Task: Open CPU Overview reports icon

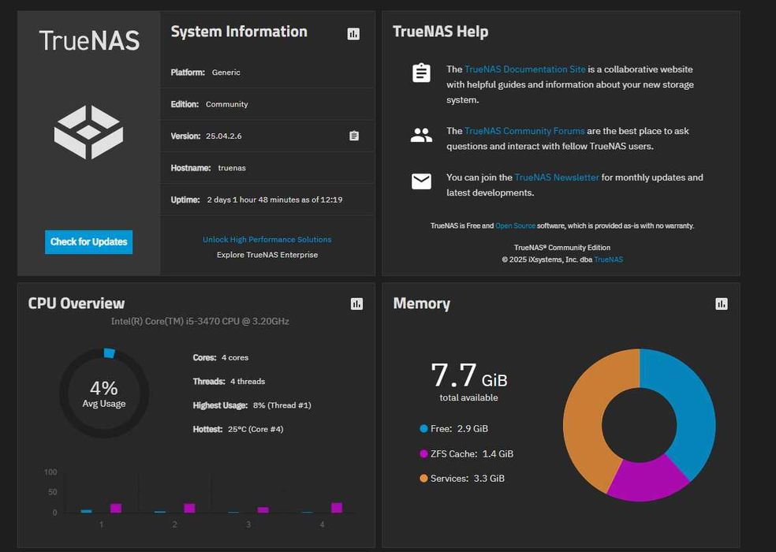Action: pos(356,304)
